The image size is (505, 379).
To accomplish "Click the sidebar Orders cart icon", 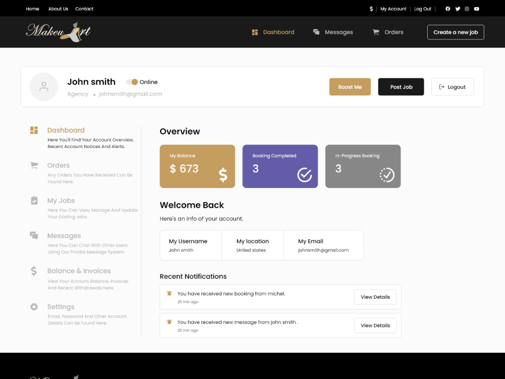I will 34,165.
